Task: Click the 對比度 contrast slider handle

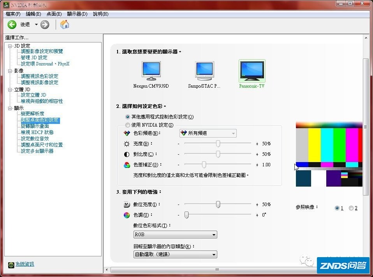Action: [x=218, y=154]
